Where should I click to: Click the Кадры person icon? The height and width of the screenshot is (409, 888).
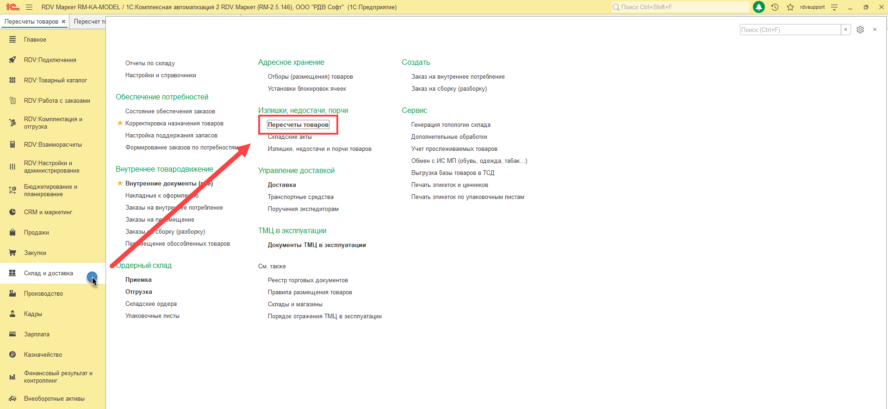12,314
